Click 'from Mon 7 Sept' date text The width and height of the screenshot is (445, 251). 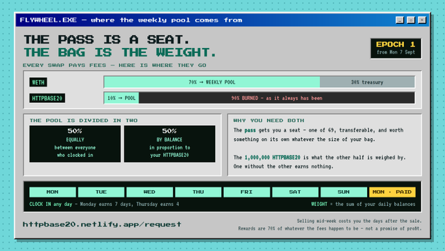(396, 52)
